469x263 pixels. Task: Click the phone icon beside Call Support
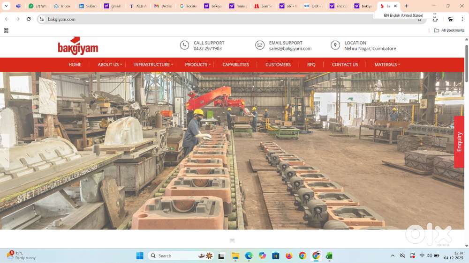(184, 45)
